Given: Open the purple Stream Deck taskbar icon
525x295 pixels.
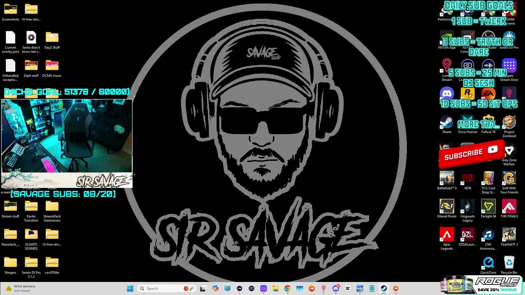Looking at the screenshot, I should pos(263,288).
